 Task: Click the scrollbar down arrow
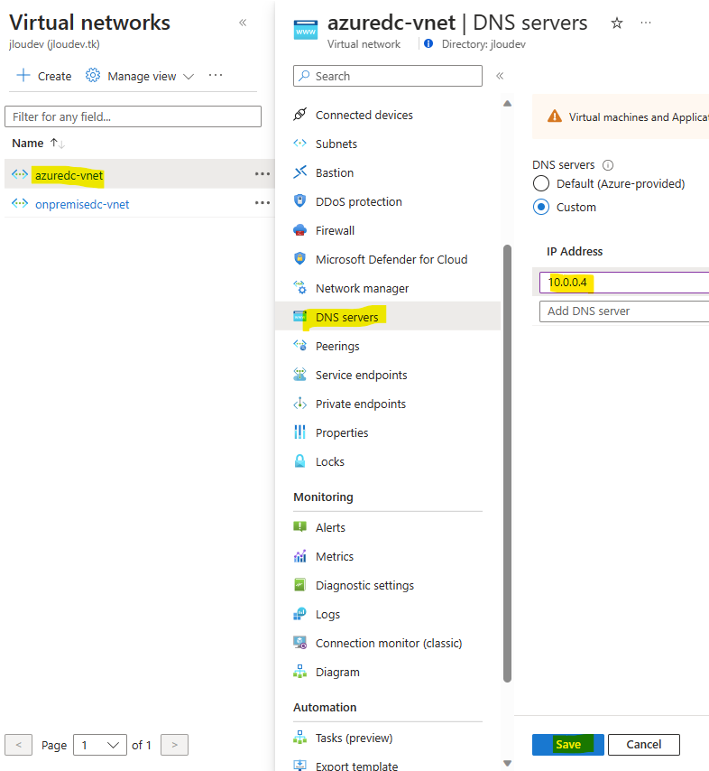(508, 763)
